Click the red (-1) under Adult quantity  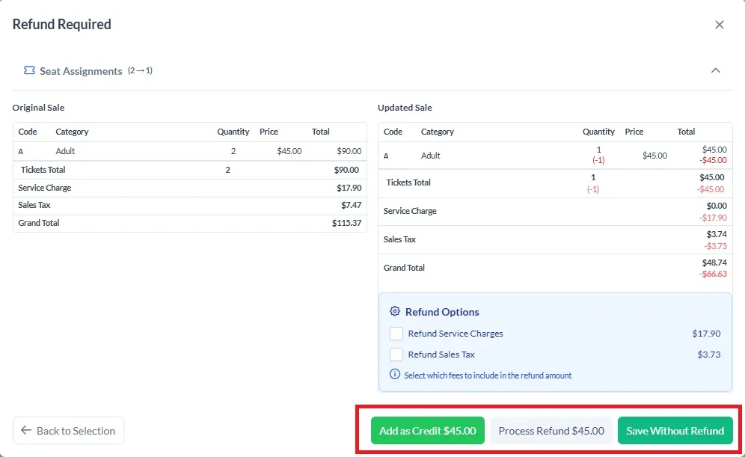tap(598, 160)
